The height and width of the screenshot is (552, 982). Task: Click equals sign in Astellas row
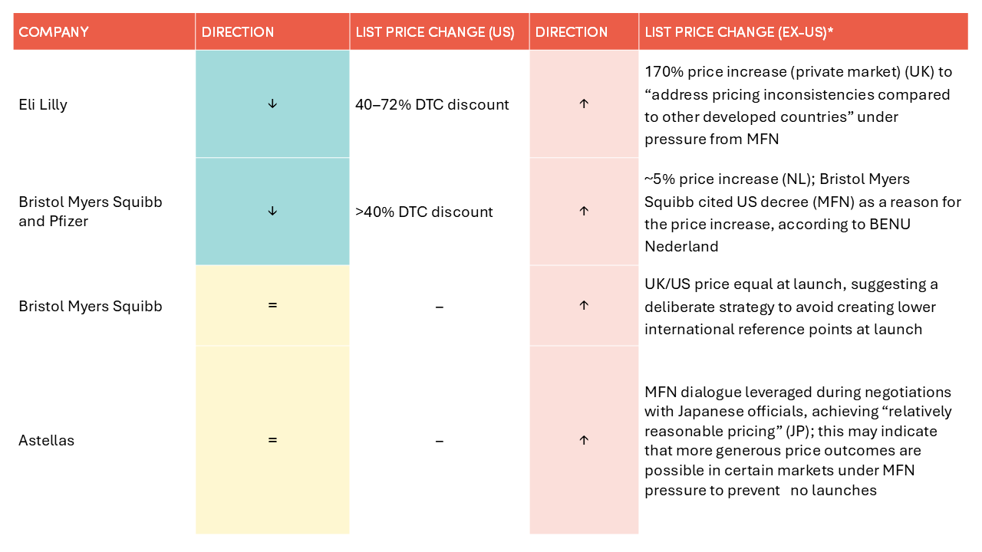pyautogui.click(x=272, y=440)
